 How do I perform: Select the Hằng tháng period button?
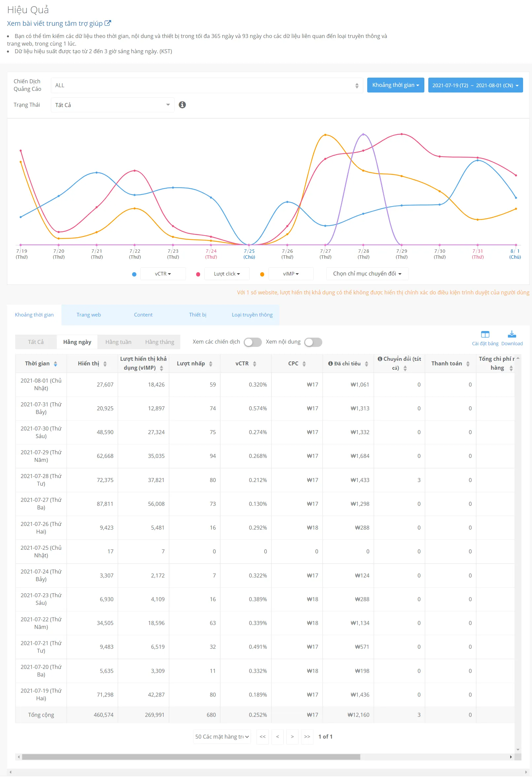(160, 342)
